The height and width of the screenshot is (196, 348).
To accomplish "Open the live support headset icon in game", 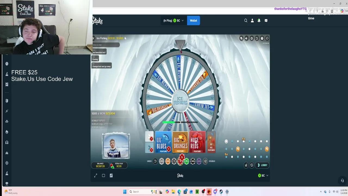I will tap(267, 38).
